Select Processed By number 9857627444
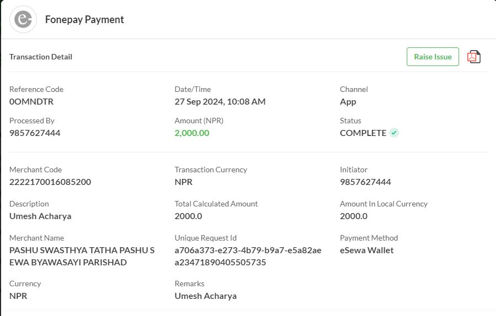 35,133
